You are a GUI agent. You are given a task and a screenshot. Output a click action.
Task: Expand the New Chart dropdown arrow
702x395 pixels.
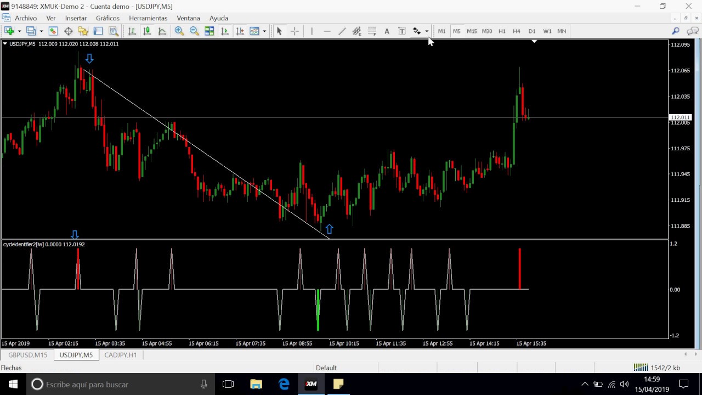point(19,31)
